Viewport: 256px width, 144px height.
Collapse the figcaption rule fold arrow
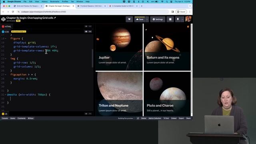pyautogui.click(x=6, y=75)
